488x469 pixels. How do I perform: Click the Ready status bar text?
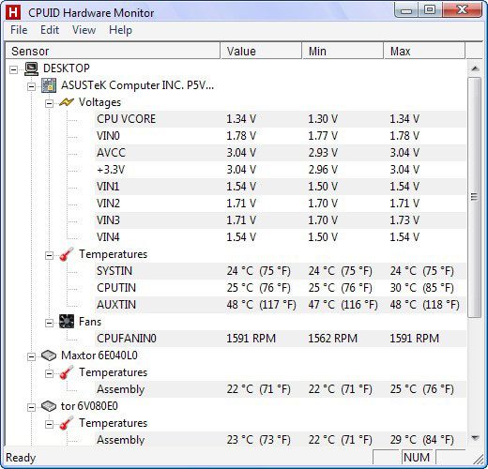coord(21,458)
